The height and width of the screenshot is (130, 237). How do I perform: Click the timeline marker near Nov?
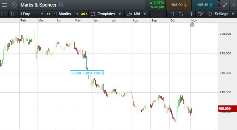(192, 24)
